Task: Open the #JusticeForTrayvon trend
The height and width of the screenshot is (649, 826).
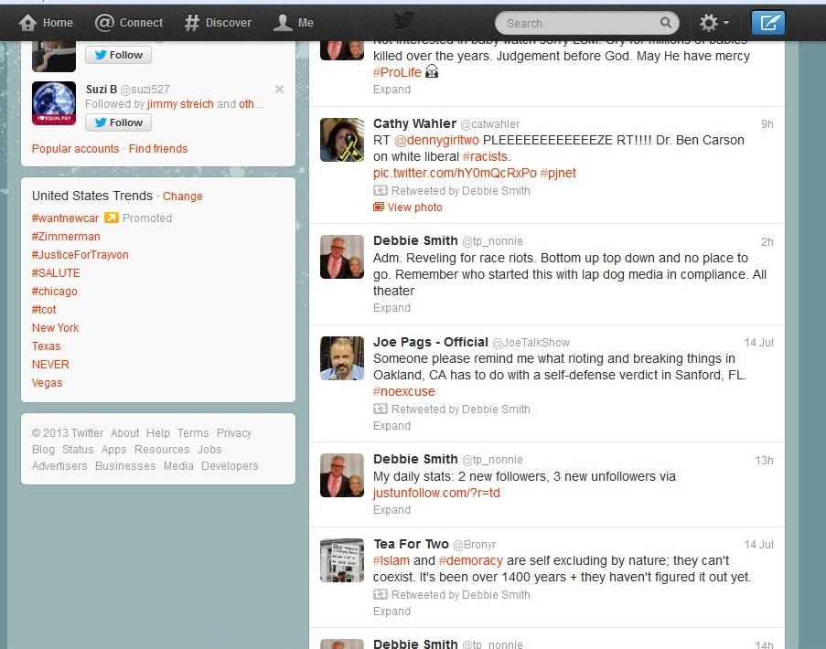Action: pyautogui.click(x=80, y=255)
